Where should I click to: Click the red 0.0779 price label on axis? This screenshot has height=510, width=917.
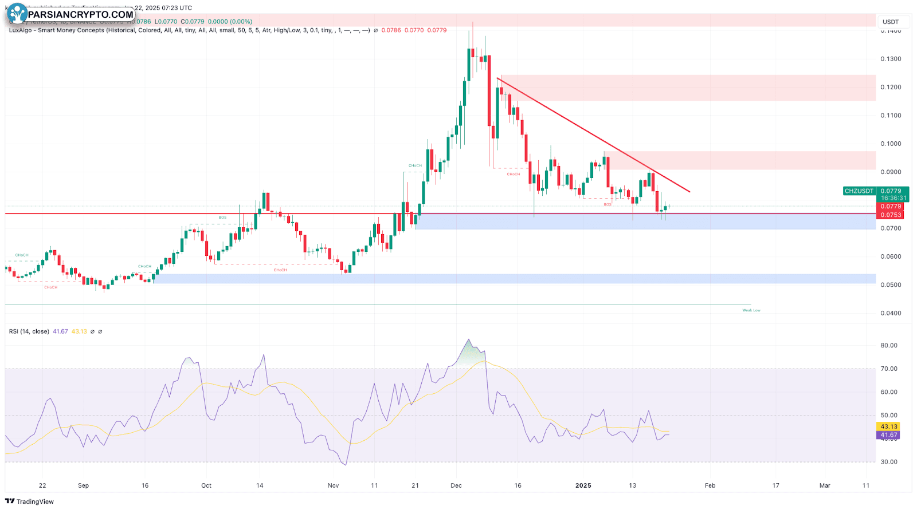(891, 207)
